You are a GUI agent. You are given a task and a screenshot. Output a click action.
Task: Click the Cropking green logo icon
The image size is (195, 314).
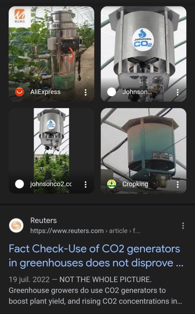click(x=112, y=184)
